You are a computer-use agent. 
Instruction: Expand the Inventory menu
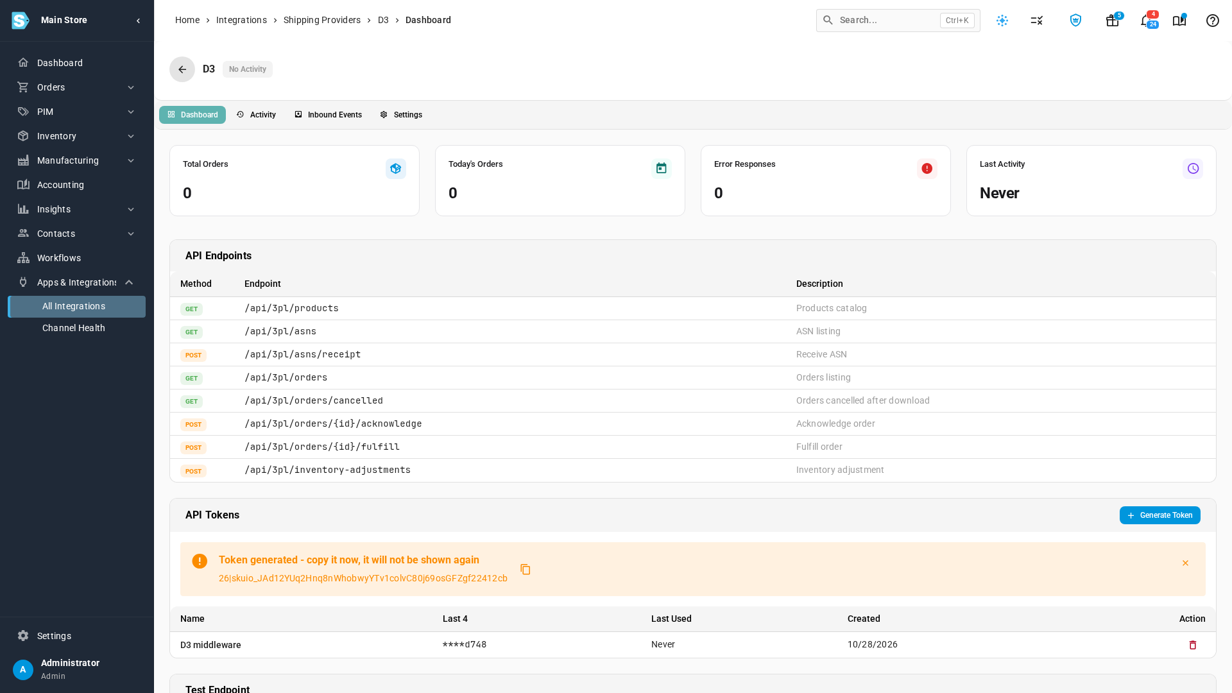[x=77, y=136]
